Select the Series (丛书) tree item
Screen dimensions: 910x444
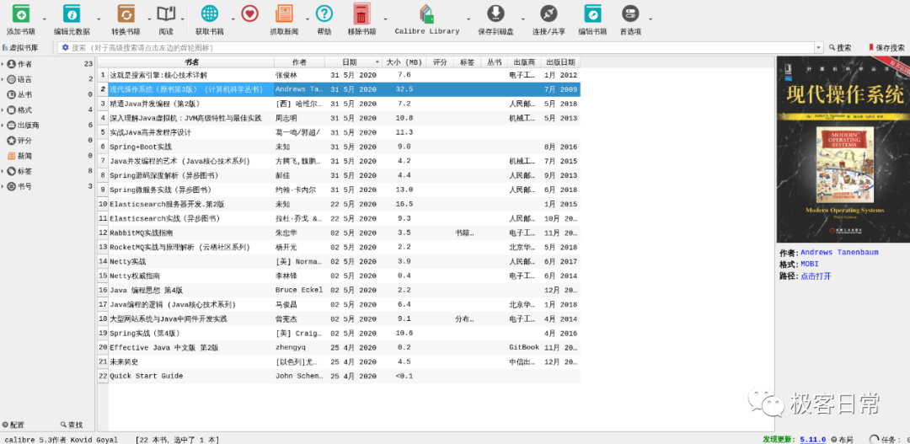pos(47,94)
